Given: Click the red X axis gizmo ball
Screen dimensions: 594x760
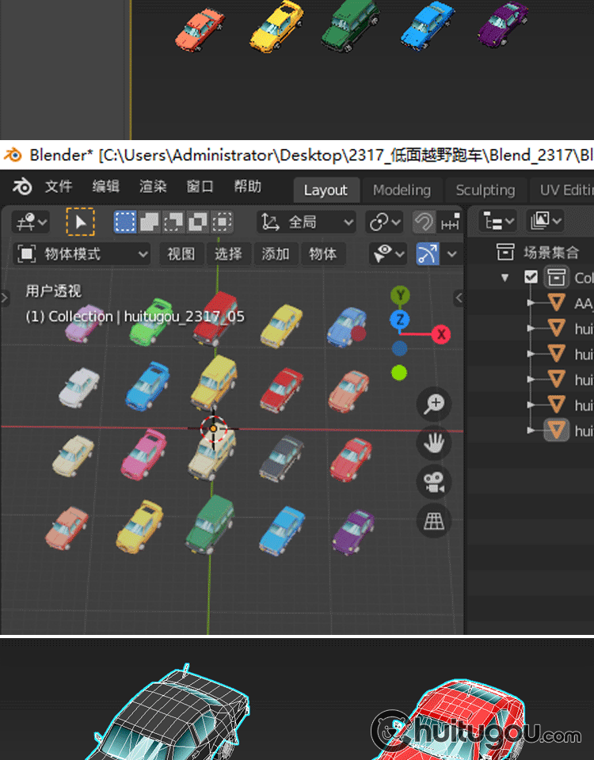Looking at the screenshot, I should (x=441, y=334).
